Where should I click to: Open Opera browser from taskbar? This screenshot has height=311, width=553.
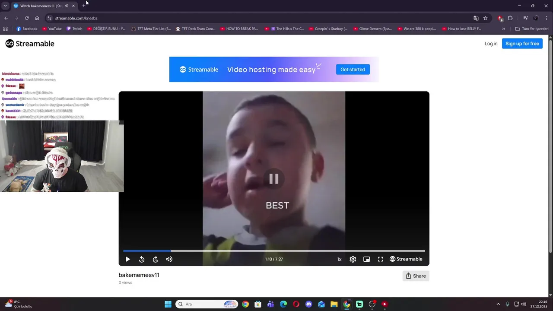coord(296,304)
